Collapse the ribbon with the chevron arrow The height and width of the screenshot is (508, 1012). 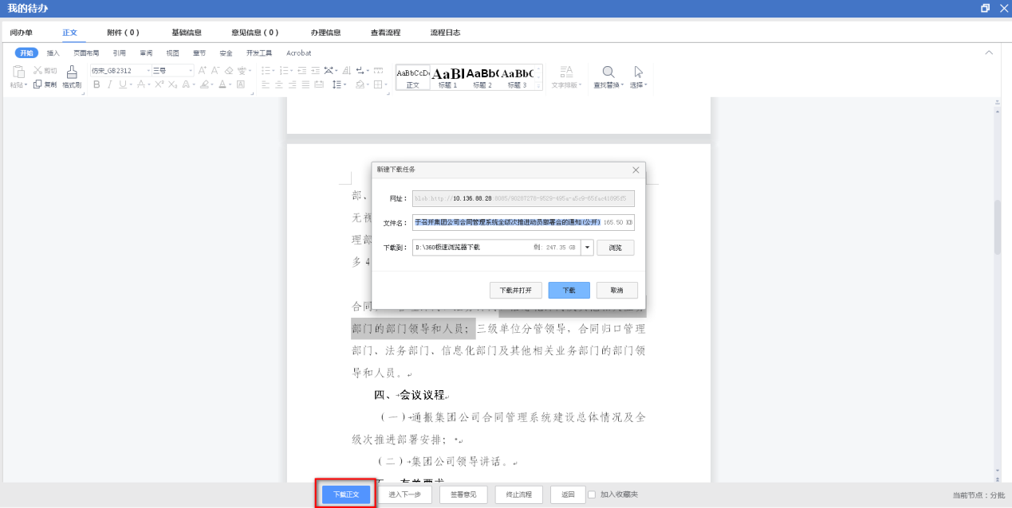(x=989, y=53)
